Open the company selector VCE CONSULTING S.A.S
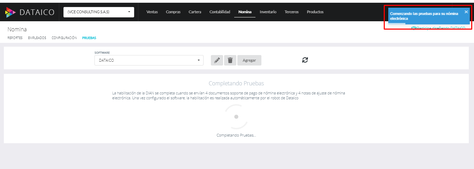474x169 pixels. tap(99, 12)
